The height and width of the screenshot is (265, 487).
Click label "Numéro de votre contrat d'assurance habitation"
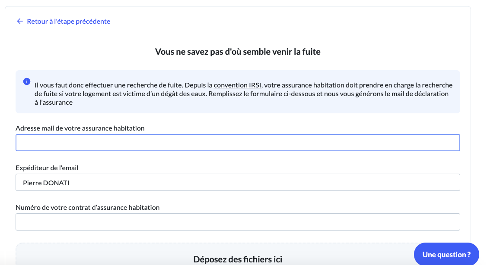[88, 207]
